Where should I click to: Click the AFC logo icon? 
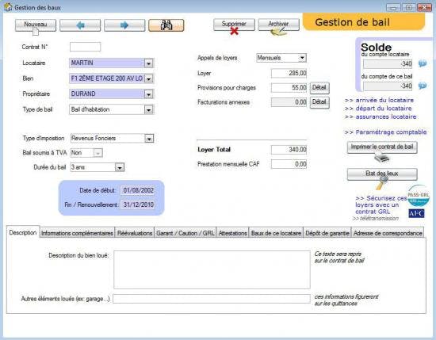click(416, 213)
